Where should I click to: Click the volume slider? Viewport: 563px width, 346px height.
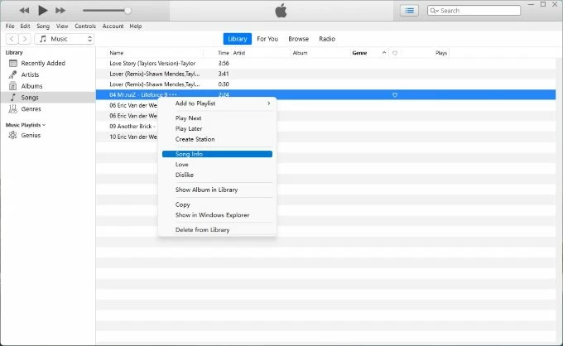click(106, 11)
